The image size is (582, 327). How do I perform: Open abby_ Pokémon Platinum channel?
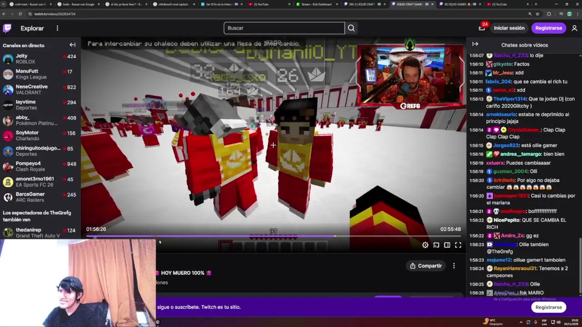tap(40, 120)
